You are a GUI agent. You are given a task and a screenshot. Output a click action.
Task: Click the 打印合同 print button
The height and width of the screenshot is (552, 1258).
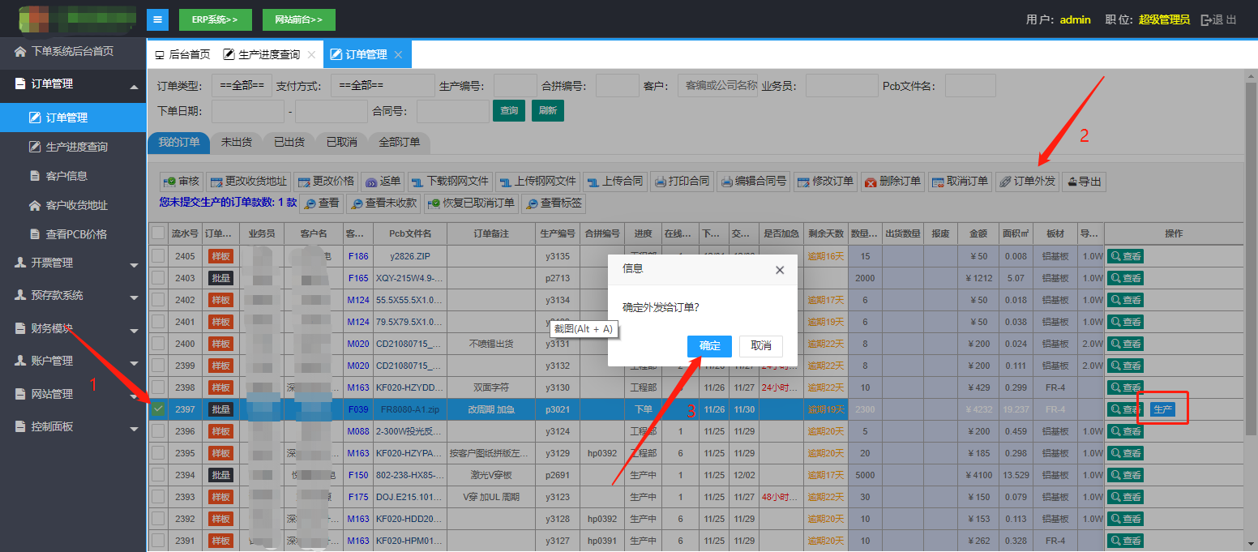pyautogui.click(x=682, y=182)
